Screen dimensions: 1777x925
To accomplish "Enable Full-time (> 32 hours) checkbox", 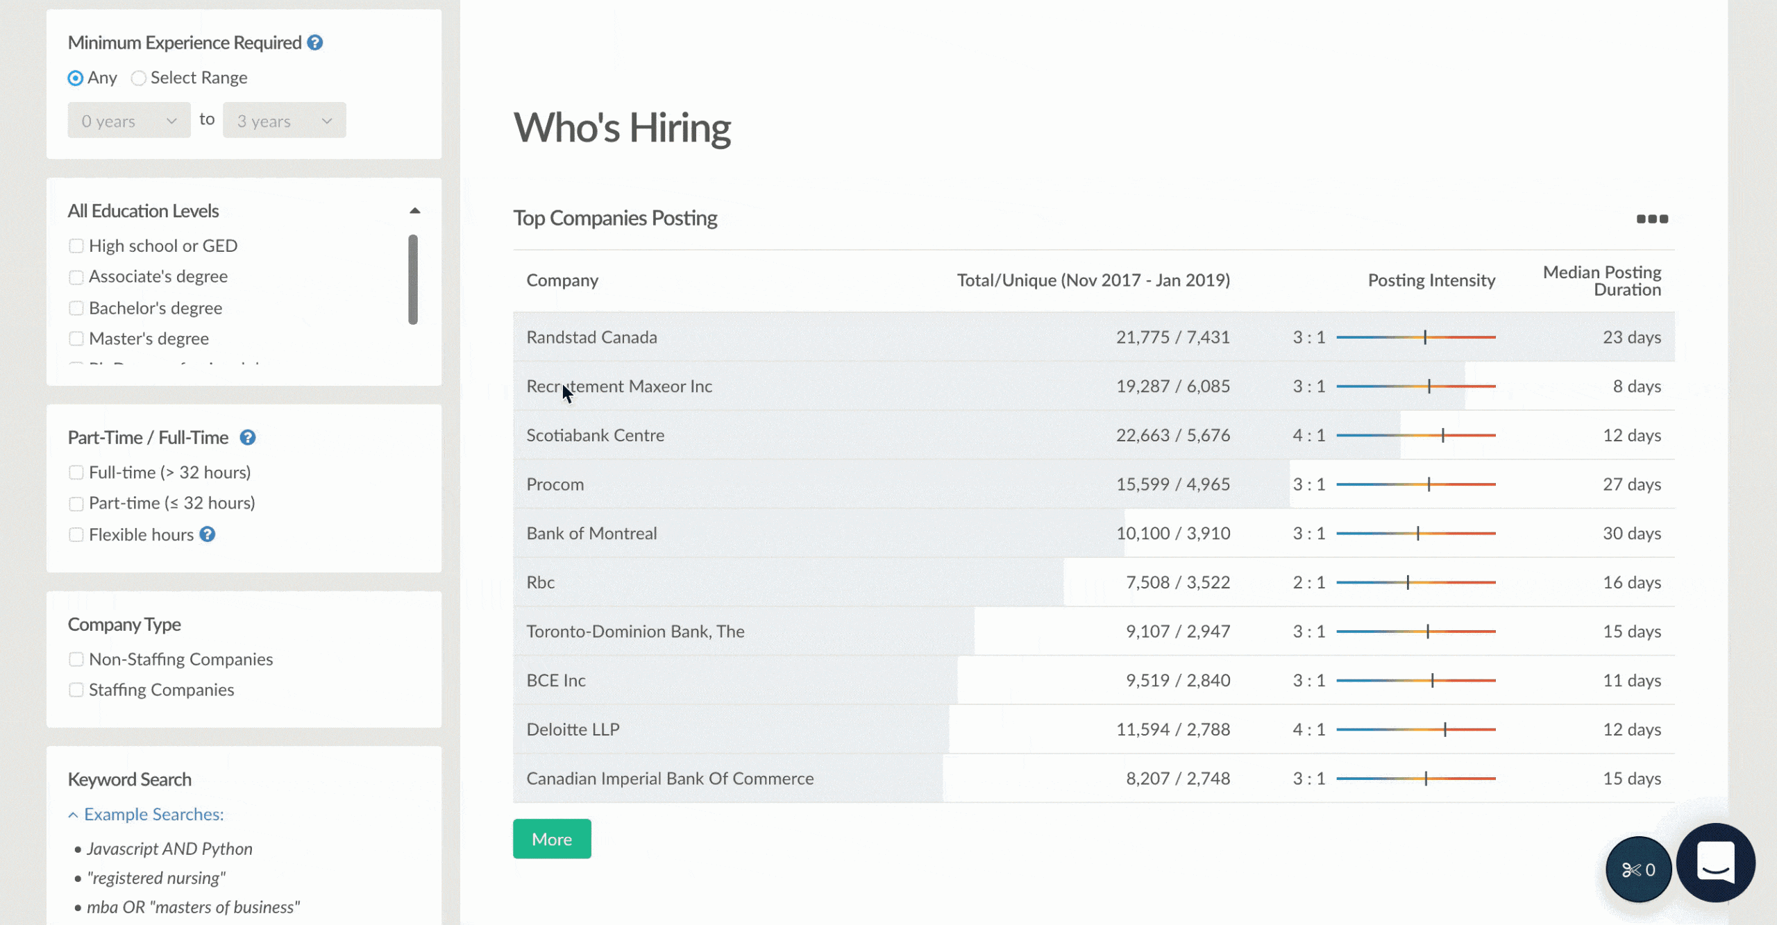I will [76, 473].
